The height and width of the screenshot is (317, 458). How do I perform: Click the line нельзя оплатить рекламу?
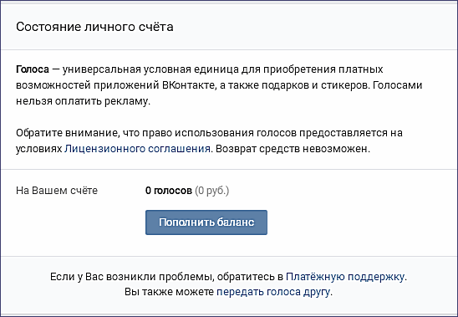click(x=84, y=101)
